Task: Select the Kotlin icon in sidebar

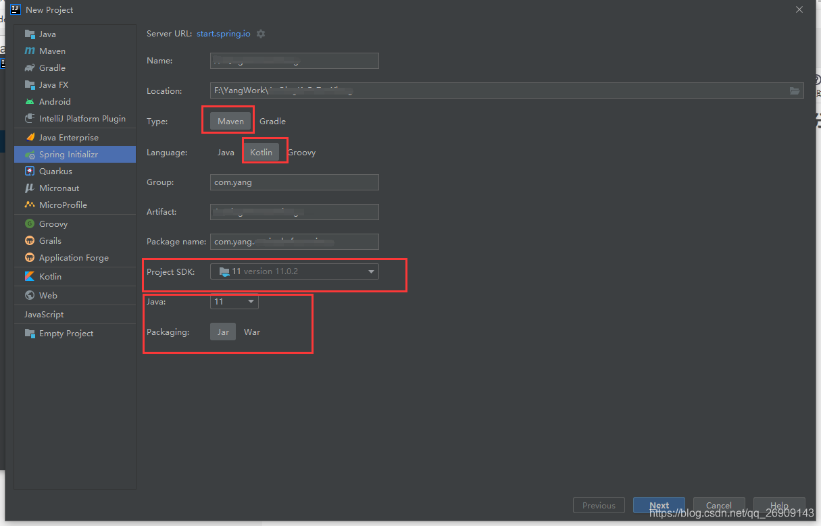Action: tap(30, 276)
